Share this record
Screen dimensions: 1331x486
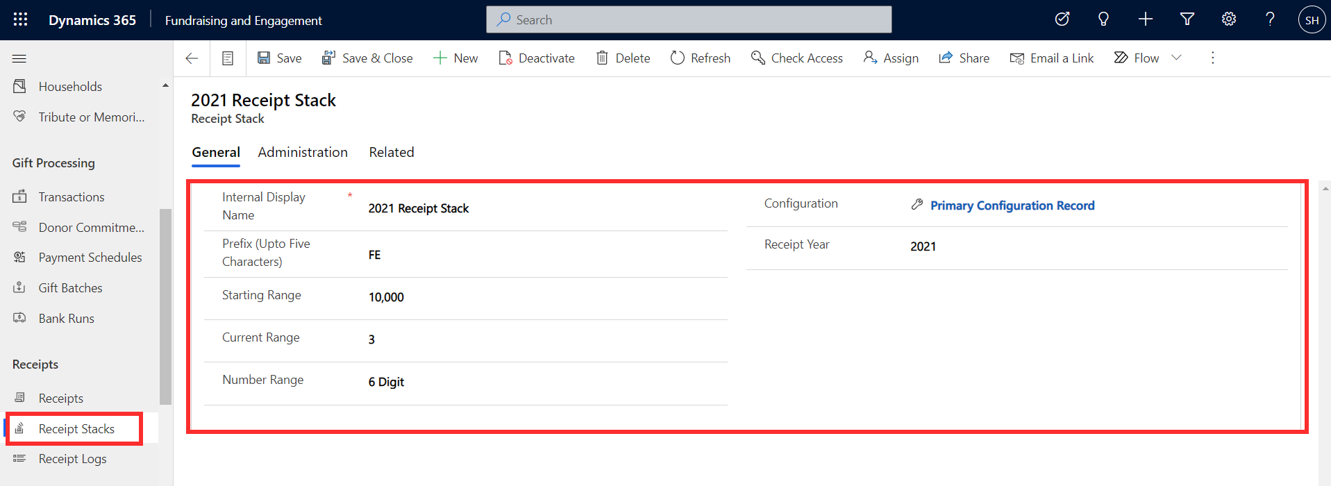(964, 58)
